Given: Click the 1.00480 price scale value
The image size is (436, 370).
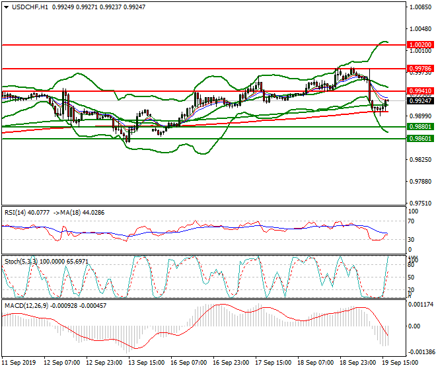Looking at the screenshot, I should 420,28.
